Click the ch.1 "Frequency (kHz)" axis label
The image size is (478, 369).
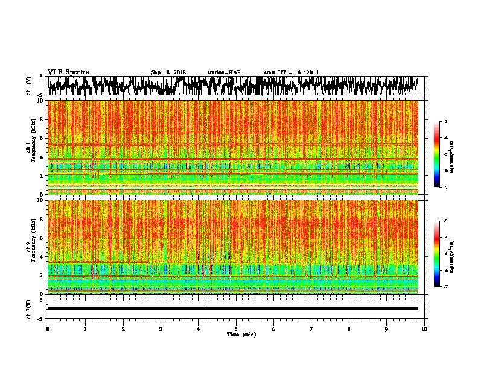(33, 140)
